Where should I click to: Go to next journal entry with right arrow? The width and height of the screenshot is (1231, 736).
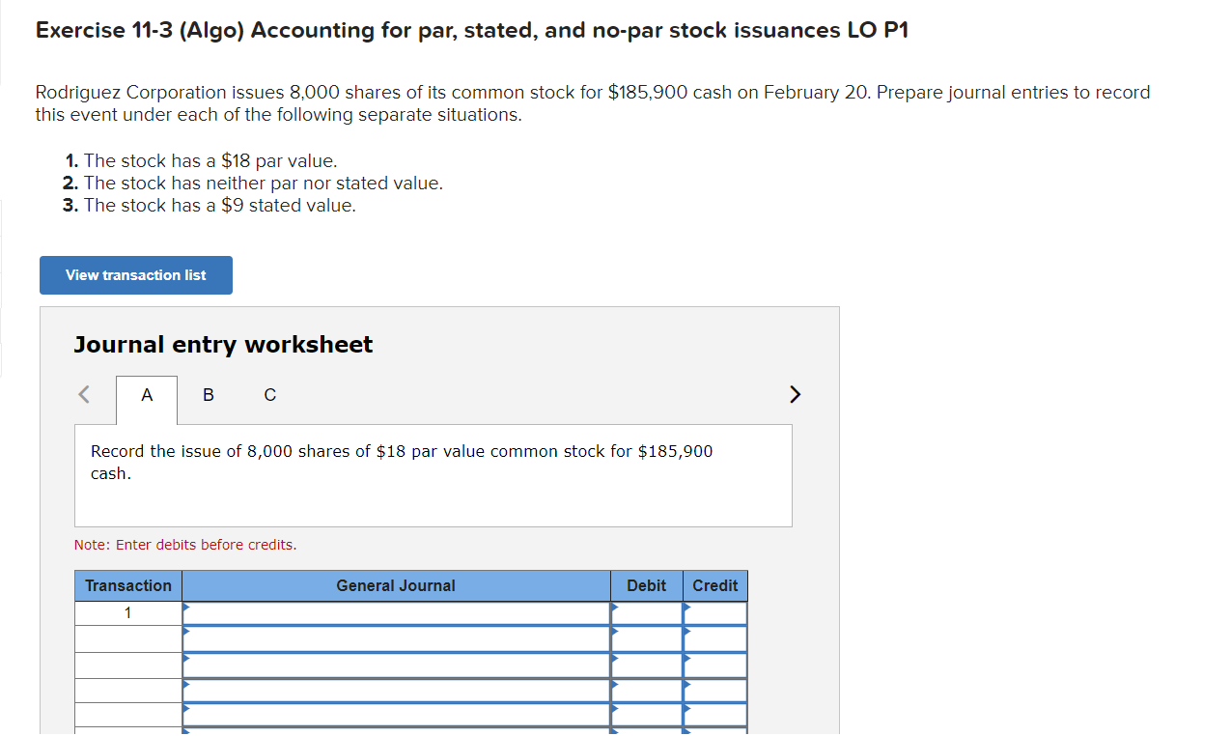tap(795, 394)
